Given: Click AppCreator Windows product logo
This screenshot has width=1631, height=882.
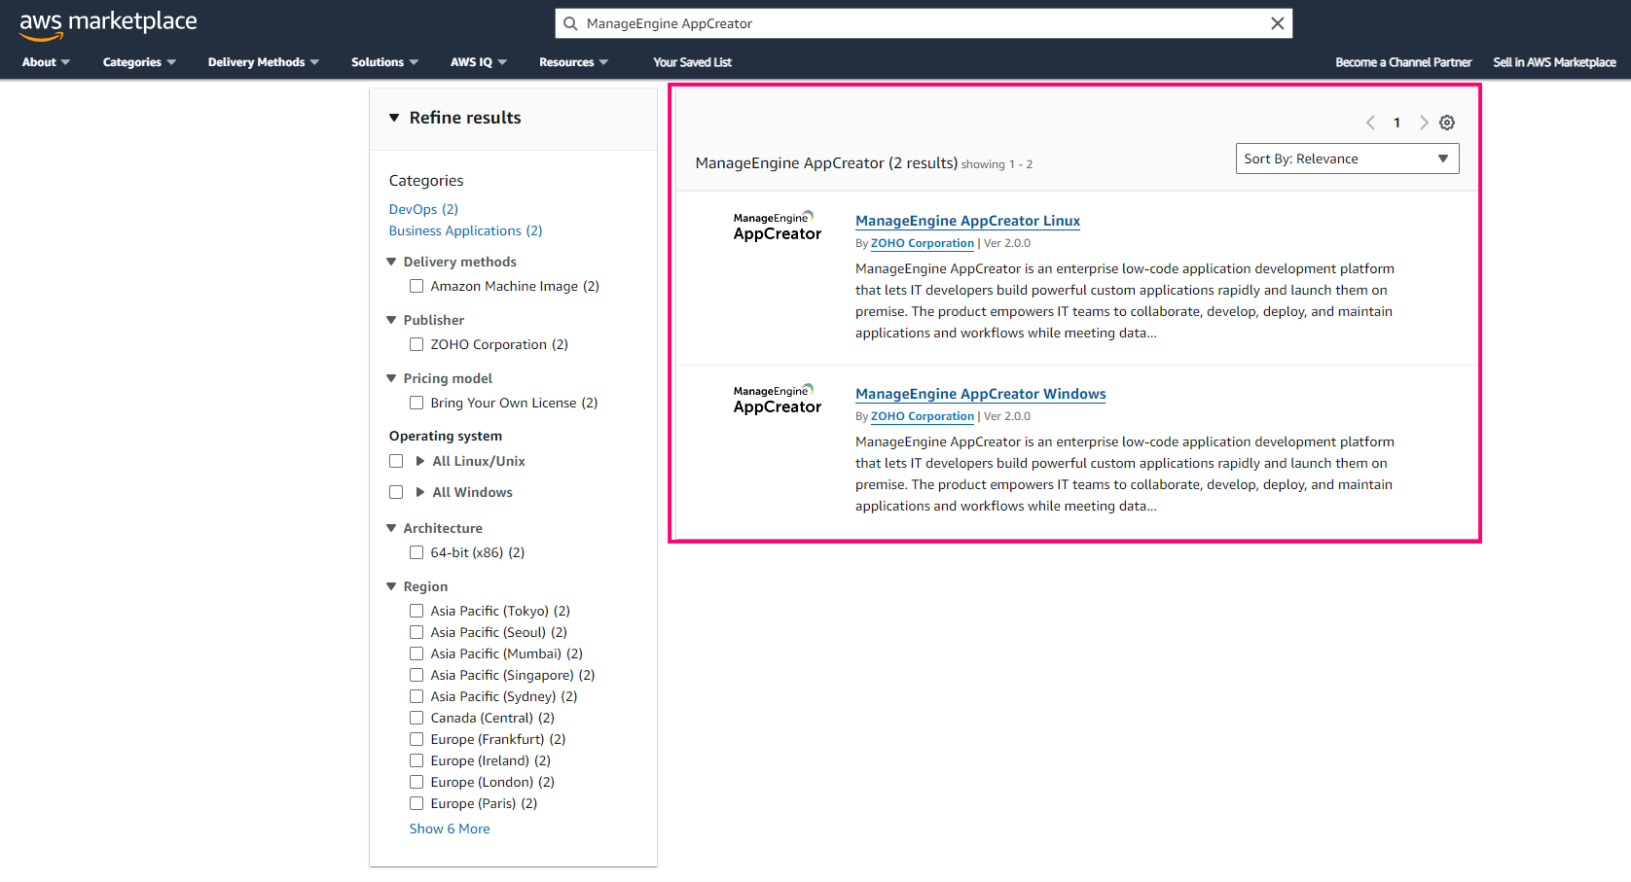Looking at the screenshot, I should pos(777,400).
